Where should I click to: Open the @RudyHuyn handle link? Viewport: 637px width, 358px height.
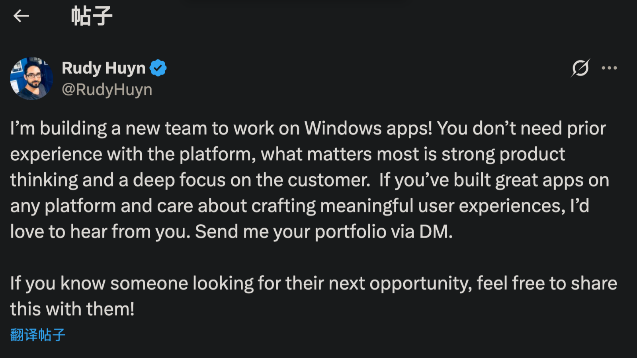[107, 89]
